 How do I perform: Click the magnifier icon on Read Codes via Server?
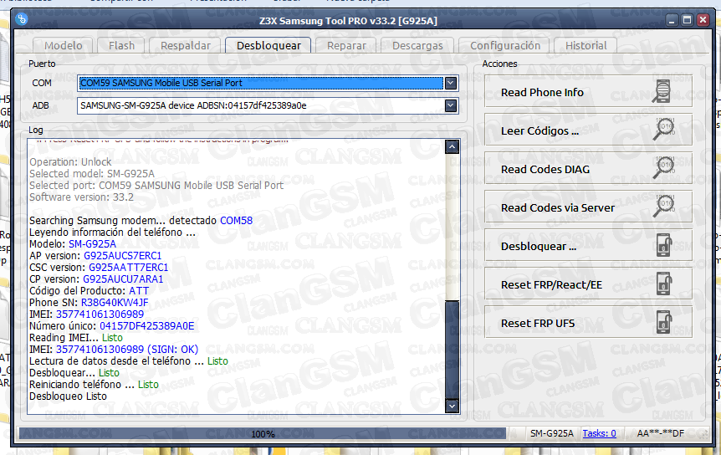[x=664, y=207]
